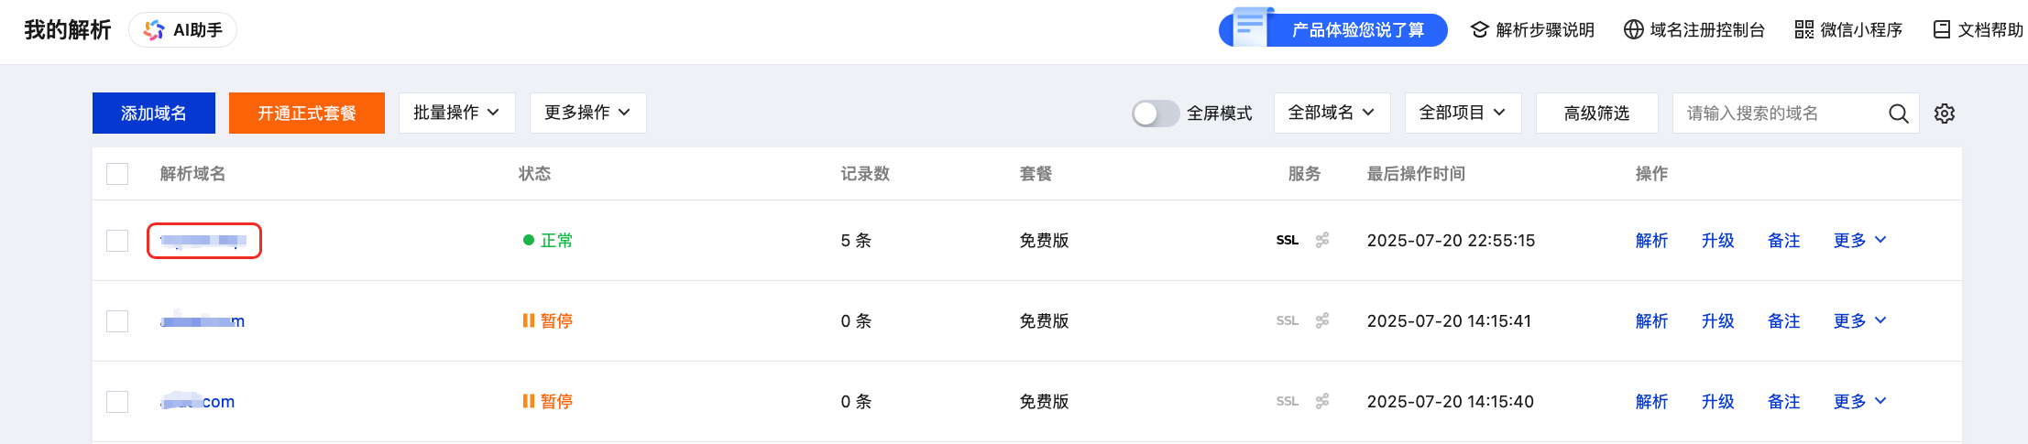The height and width of the screenshot is (444, 2028).
Task: Open the 文档帮助 document icon
Action: pos(1941,30)
